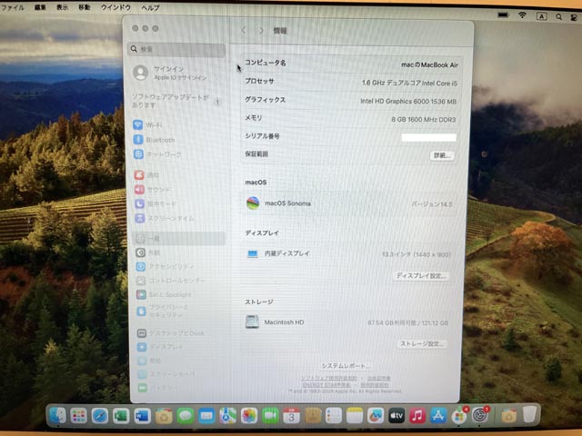Go back using the left chevron
582x436 pixels.
click(244, 31)
